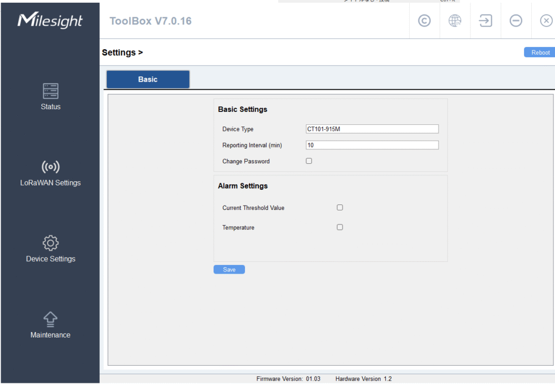Focus the Device Type text field
The width and height of the screenshot is (555, 384).
372,129
